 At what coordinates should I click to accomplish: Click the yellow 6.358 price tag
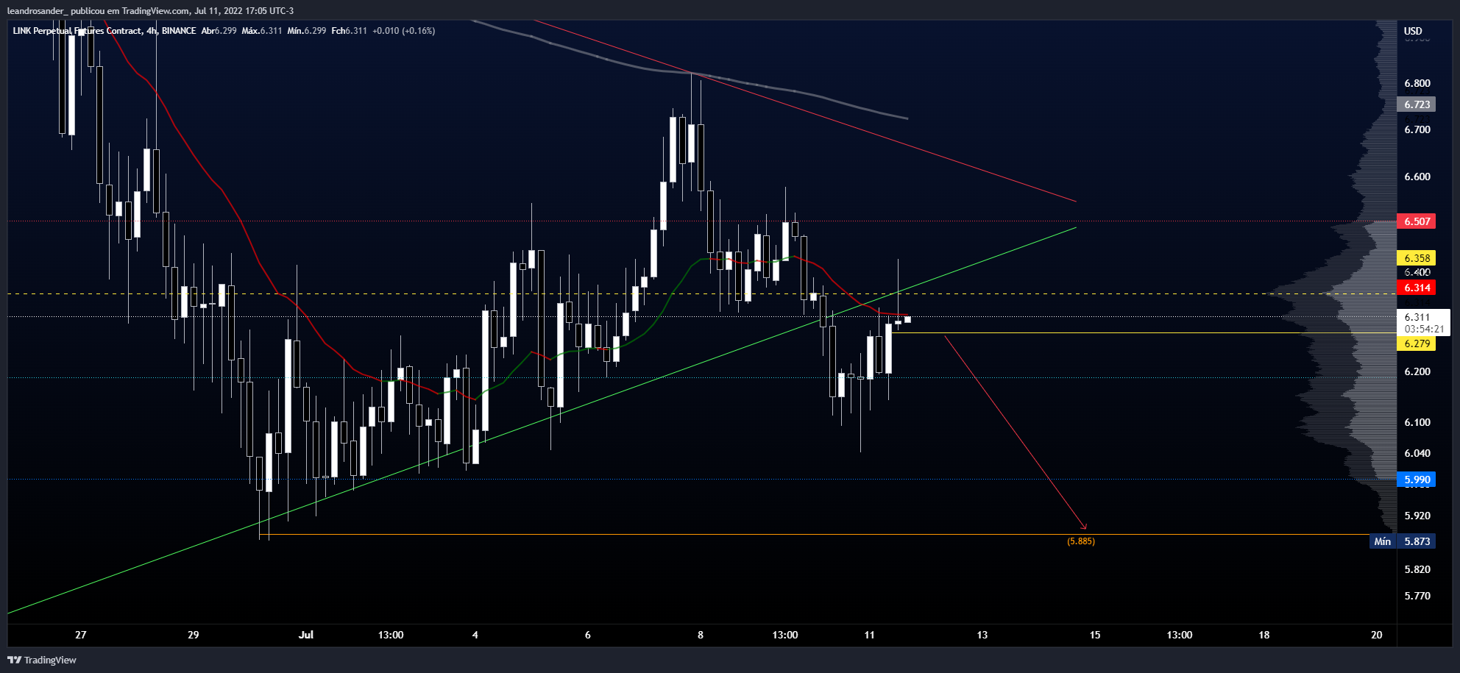pos(1417,258)
